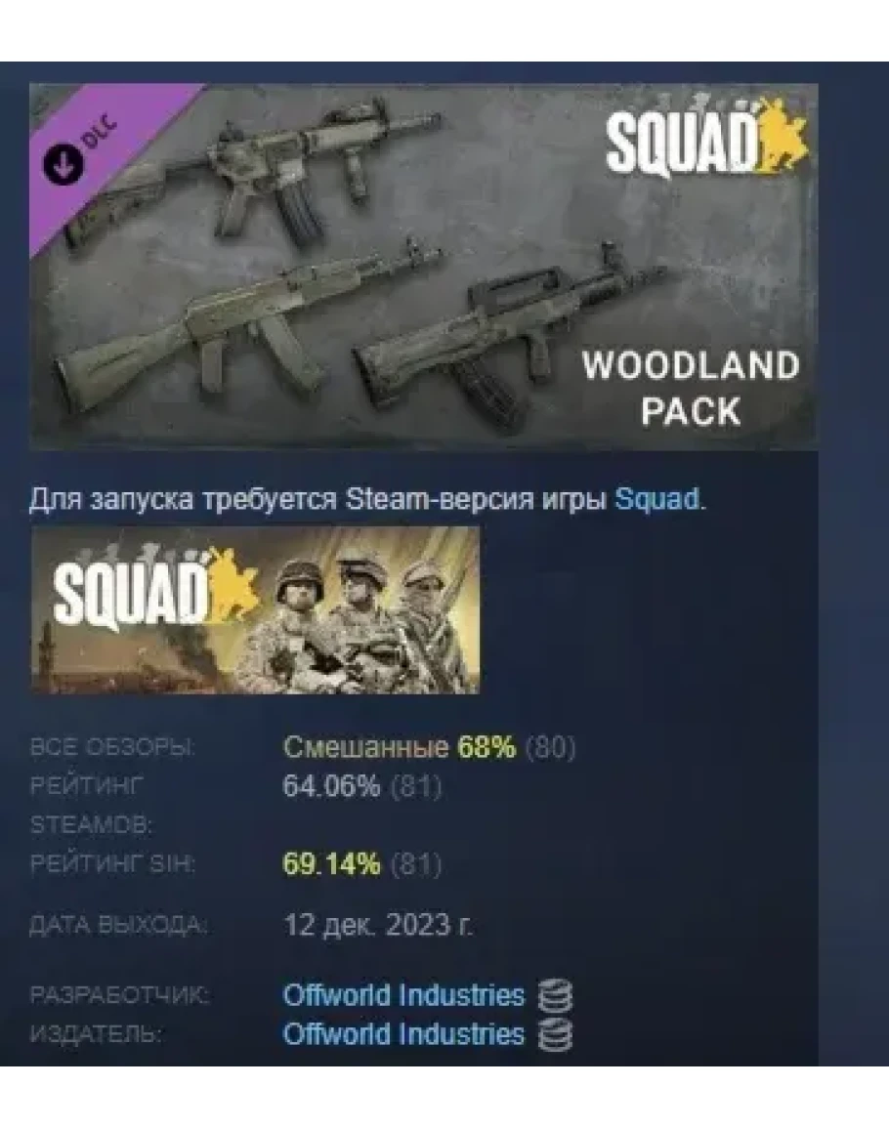Click the release date 12 дек. 2023
The width and height of the screenshot is (889, 1128).
coord(379,925)
